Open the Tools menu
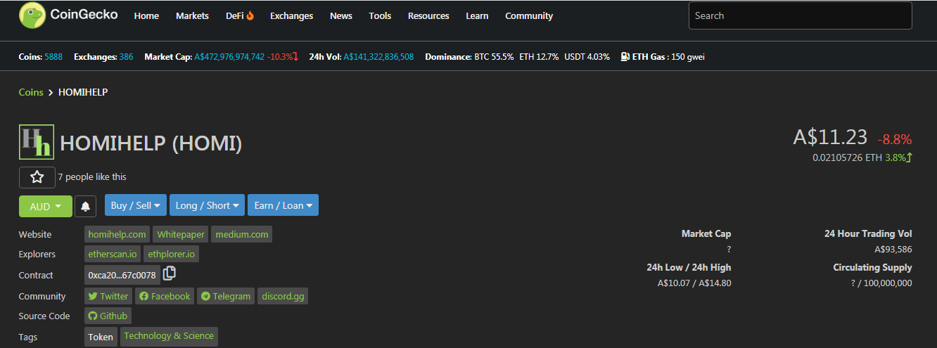 pos(380,15)
